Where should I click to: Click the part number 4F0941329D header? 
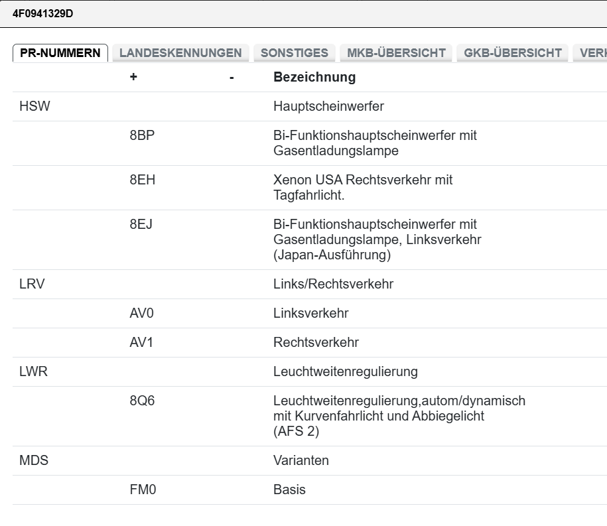point(43,13)
